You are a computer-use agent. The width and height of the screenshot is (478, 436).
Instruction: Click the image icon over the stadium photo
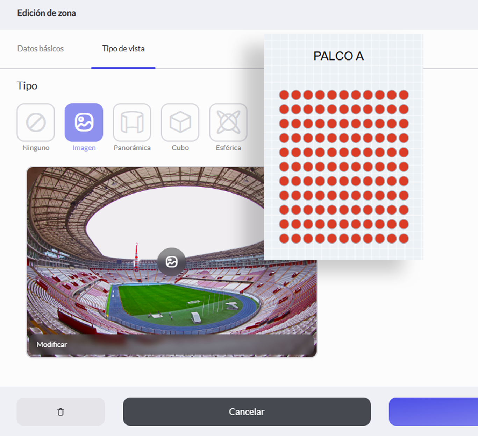171,262
